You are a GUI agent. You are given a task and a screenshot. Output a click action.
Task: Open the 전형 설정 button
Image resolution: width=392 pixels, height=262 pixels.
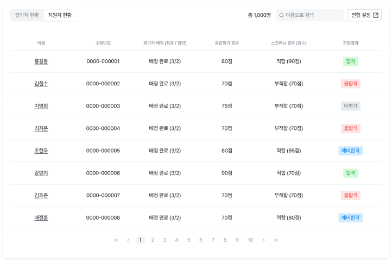point(364,15)
